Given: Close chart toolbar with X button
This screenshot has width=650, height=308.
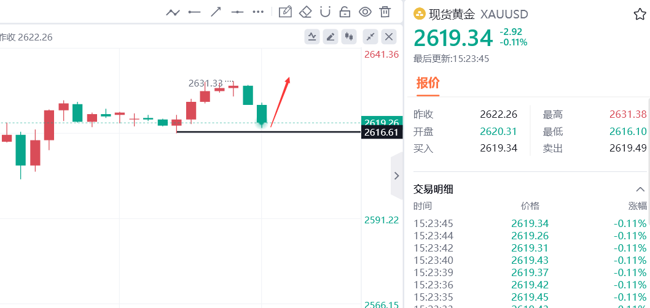Looking at the screenshot, I should (389, 37).
